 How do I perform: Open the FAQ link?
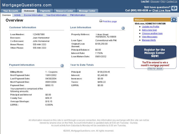[163, 1]
